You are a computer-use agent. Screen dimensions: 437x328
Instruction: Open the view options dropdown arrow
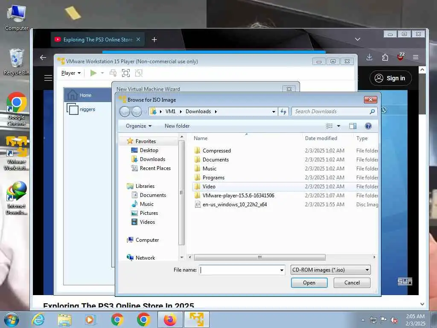338,126
